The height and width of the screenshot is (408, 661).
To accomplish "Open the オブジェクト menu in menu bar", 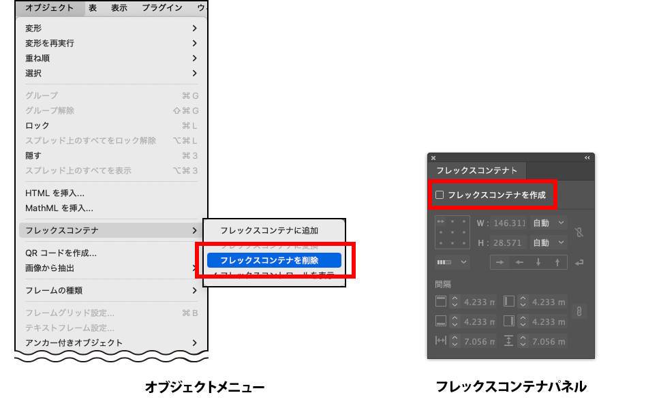I will (x=49, y=7).
